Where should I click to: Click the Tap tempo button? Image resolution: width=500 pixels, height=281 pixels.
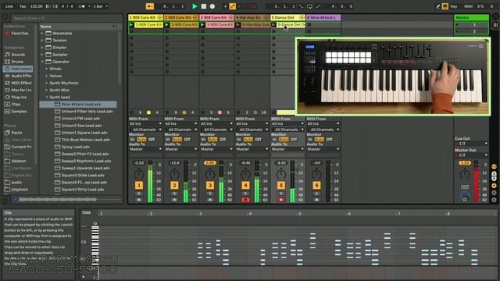pos(23,6)
